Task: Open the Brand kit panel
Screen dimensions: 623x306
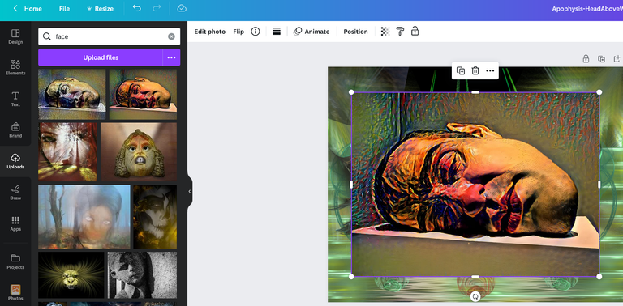Action: coord(15,130)
